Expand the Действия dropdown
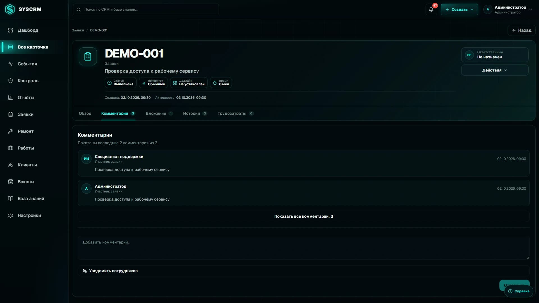The height and width of the screenshot is (303, 539). 495,70
